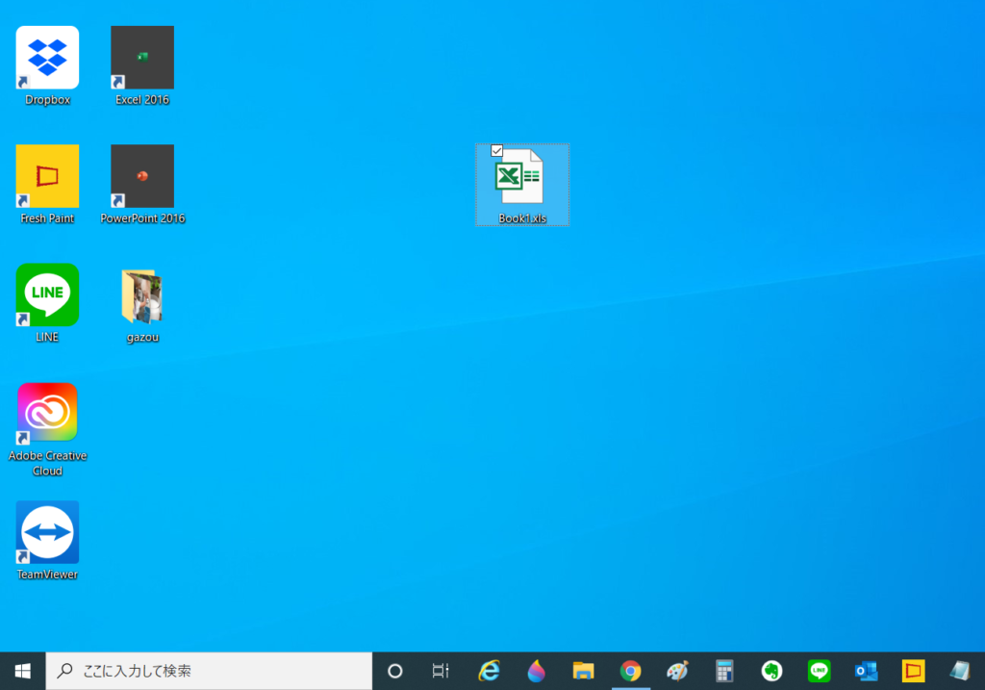The image size is (985, 690).
Task: Launch Outlook from the taskbar
Action: point(865,671)
